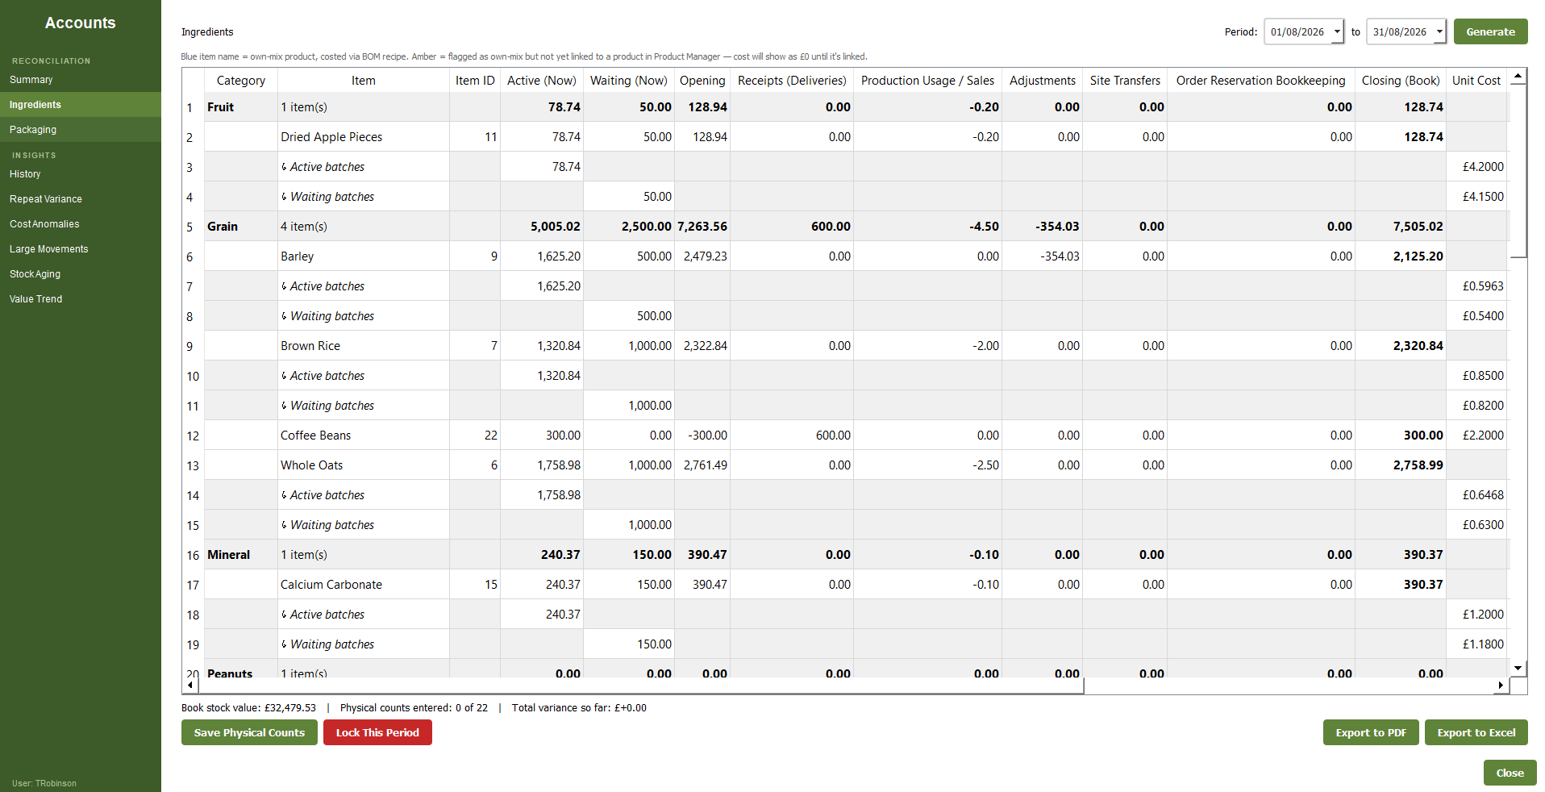This screenshot has width=1545, height=792.
Task: Select the Dried Apple Pieces item cell
Action: click(x=363, y=137)
